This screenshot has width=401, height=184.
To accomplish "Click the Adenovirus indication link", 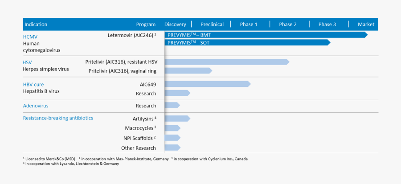I will click(x=36, y=106).
